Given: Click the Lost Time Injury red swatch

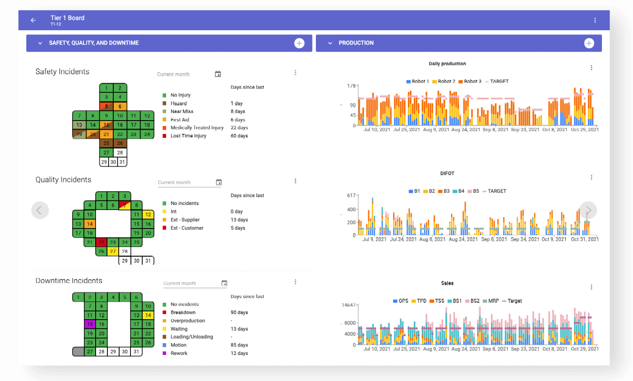Looking at the screenshot, I should (x=164, y=136).
